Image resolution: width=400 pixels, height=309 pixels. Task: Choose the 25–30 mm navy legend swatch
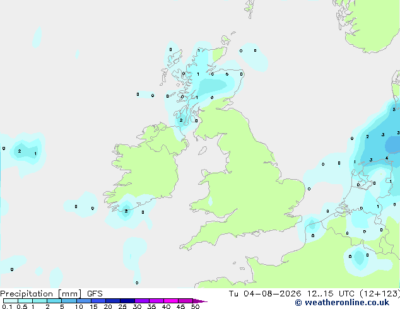[x=127, y=301]
